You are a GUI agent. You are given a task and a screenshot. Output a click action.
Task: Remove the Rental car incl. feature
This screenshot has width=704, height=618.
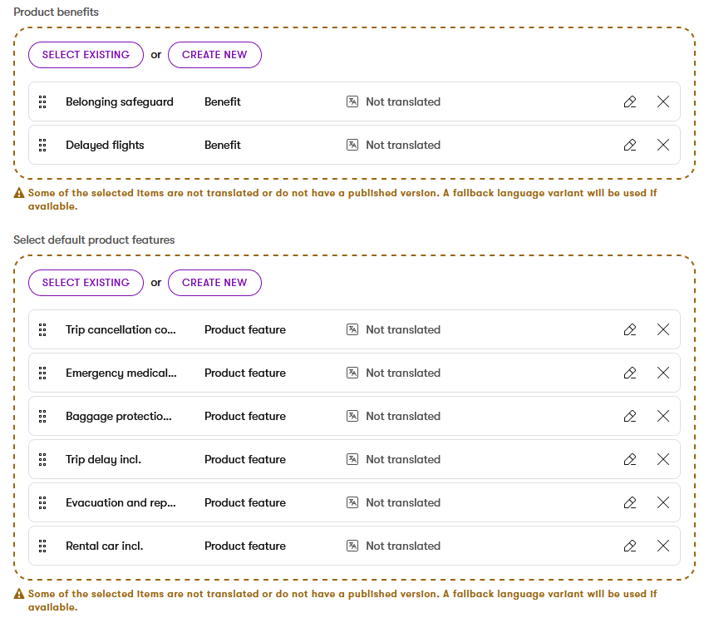tap(663, 546)
